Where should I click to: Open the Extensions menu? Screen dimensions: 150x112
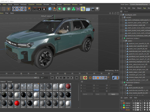[x=67, y=4]
